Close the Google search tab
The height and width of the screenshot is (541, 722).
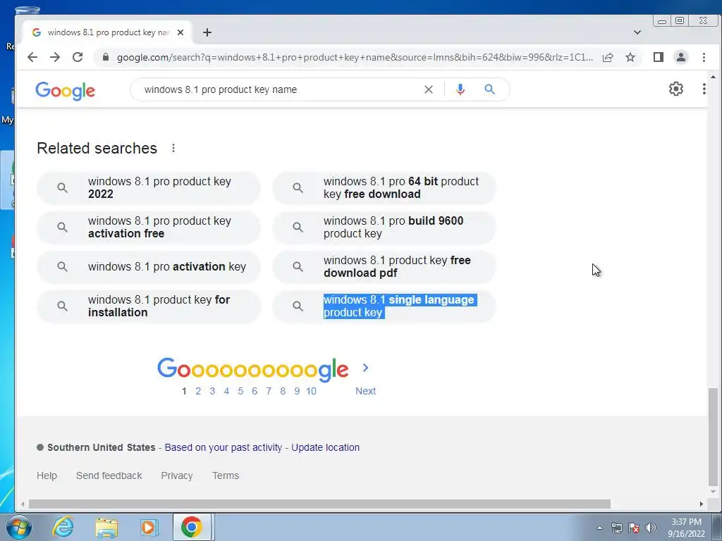click(180, 32)
